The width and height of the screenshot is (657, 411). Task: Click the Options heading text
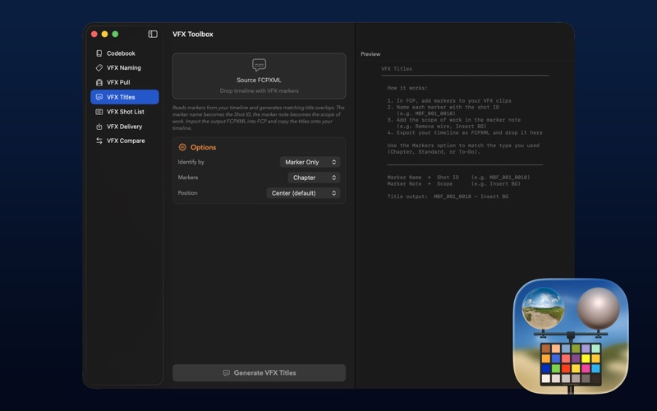click(203, 147)
